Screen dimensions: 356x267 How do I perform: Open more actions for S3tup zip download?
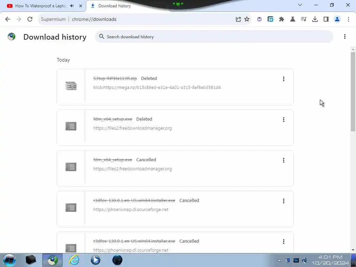pyautogui.click(x=284, y=79)
